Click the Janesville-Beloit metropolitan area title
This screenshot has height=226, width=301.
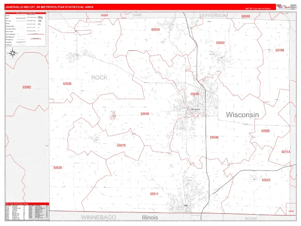[x=49, y=7]
